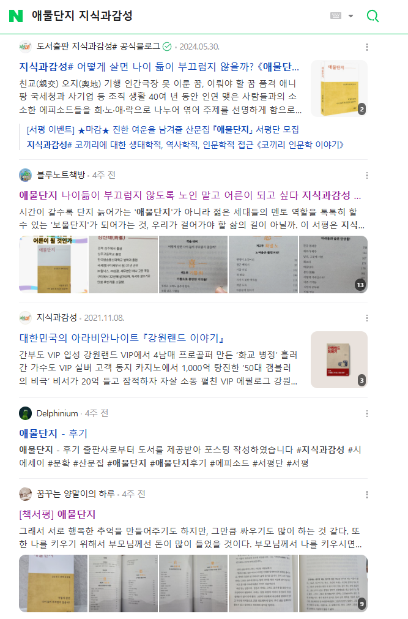Open 코끼리 인문학 이야기 related sub-link
Screen dimensions: 408x619
[x=185, y=145]
